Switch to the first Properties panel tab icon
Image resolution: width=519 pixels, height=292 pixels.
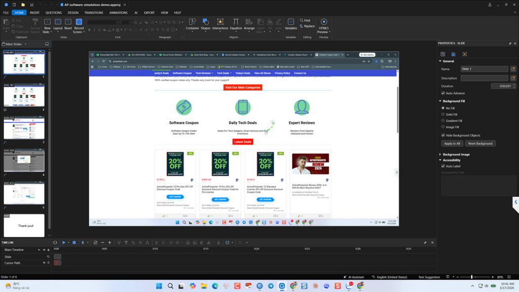point(443,54)
